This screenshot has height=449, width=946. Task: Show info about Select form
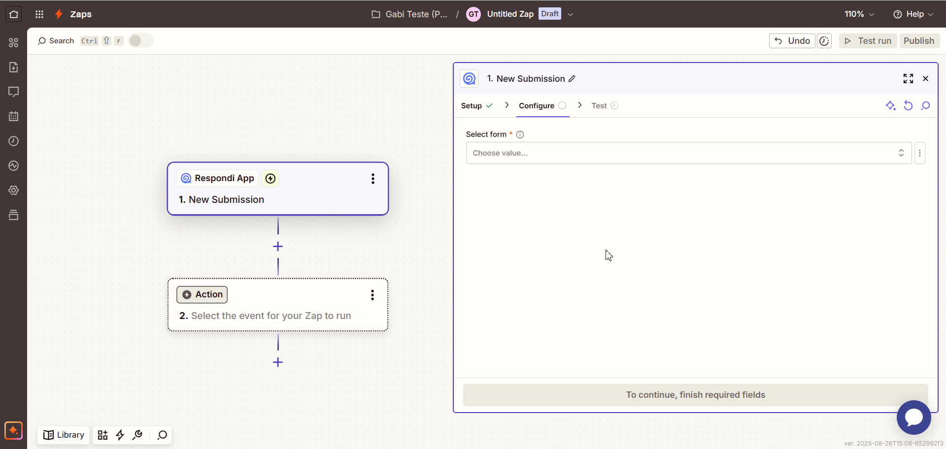point(520,134)
